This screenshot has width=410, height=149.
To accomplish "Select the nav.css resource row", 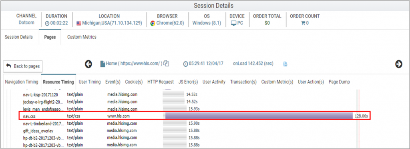I will [x=195, y=116].
